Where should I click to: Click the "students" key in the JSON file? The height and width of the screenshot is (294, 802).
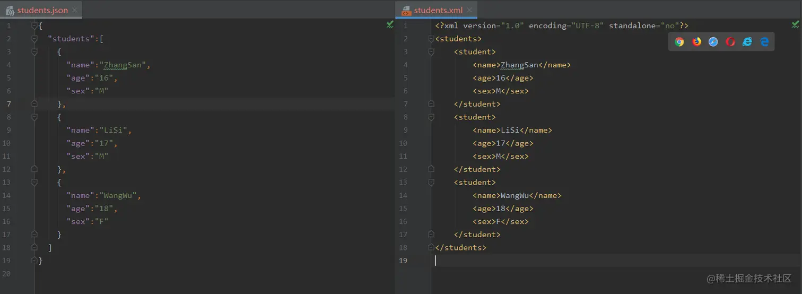coord(71,39)
